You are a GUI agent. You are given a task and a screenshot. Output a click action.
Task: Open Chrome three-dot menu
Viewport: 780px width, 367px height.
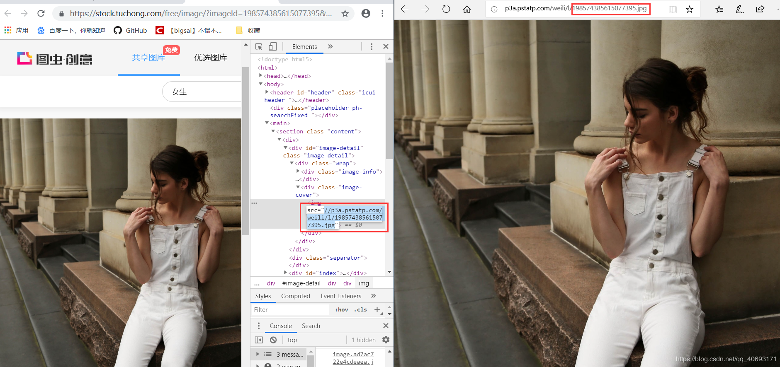(382, 14)
